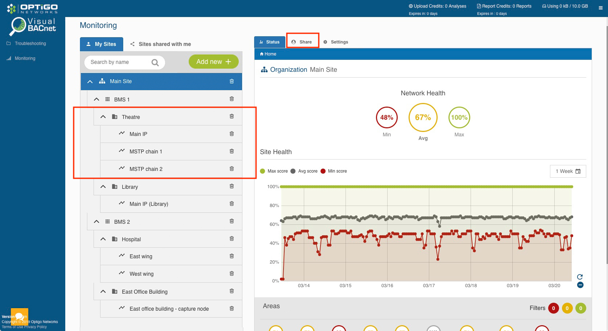608x331 pixels.
Task: Click the Add new button
Action: tap(214, 62)
